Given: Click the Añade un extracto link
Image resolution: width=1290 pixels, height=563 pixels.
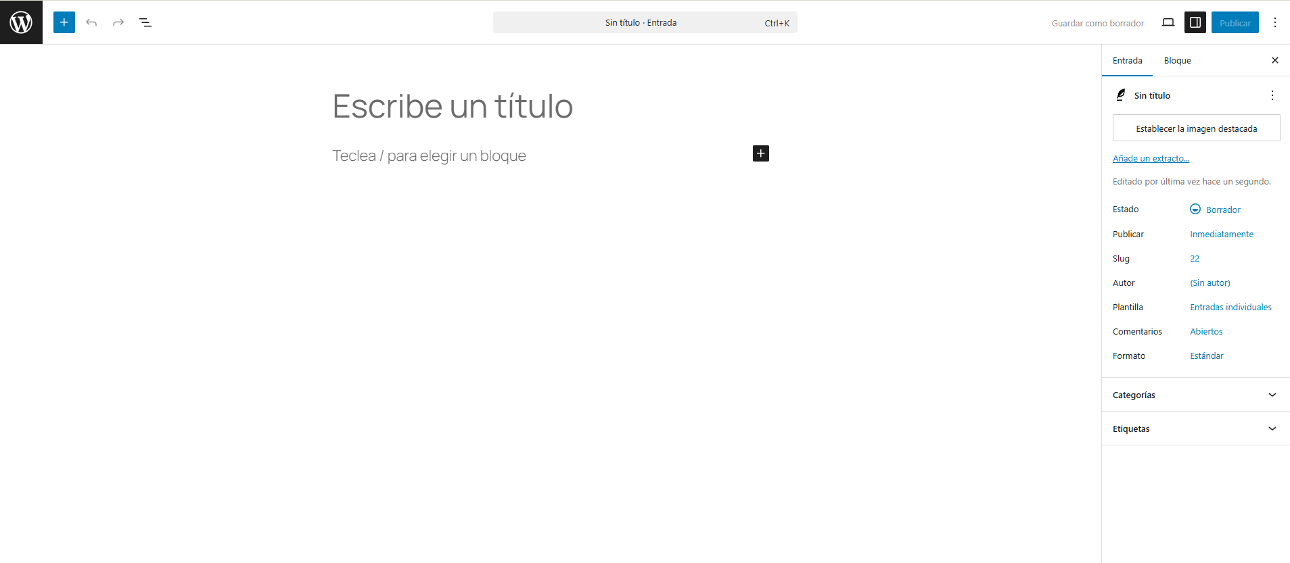Looking at the screenshot, I should click(x=1151, y=159).
